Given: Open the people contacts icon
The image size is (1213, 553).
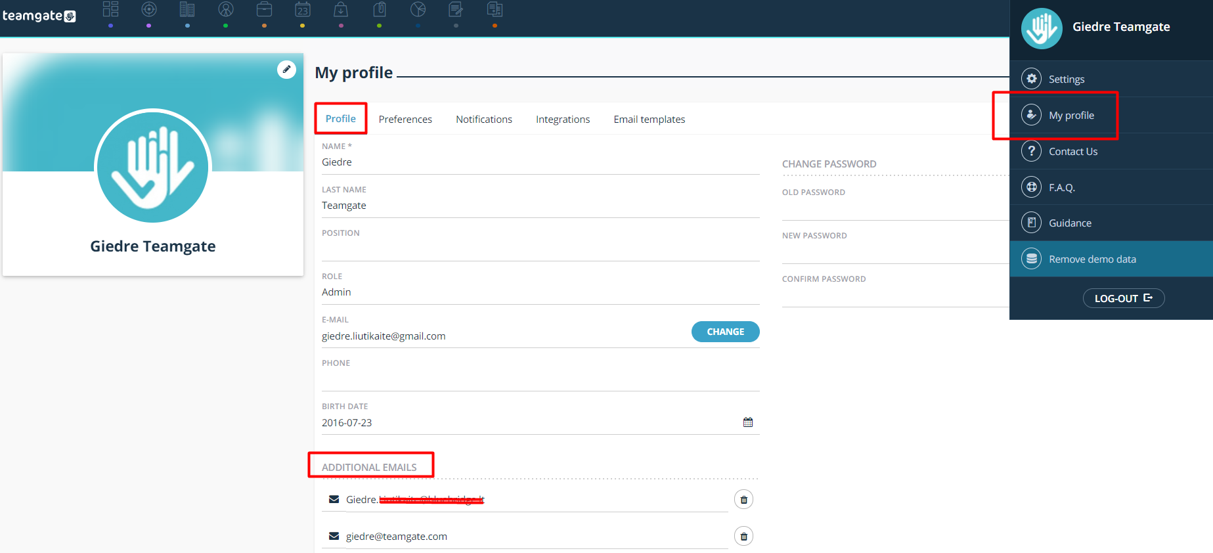Looking at the screenshot, I should click(226, 9).
